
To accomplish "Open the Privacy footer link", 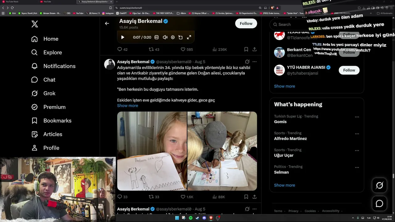I will (x=293, y=211).
